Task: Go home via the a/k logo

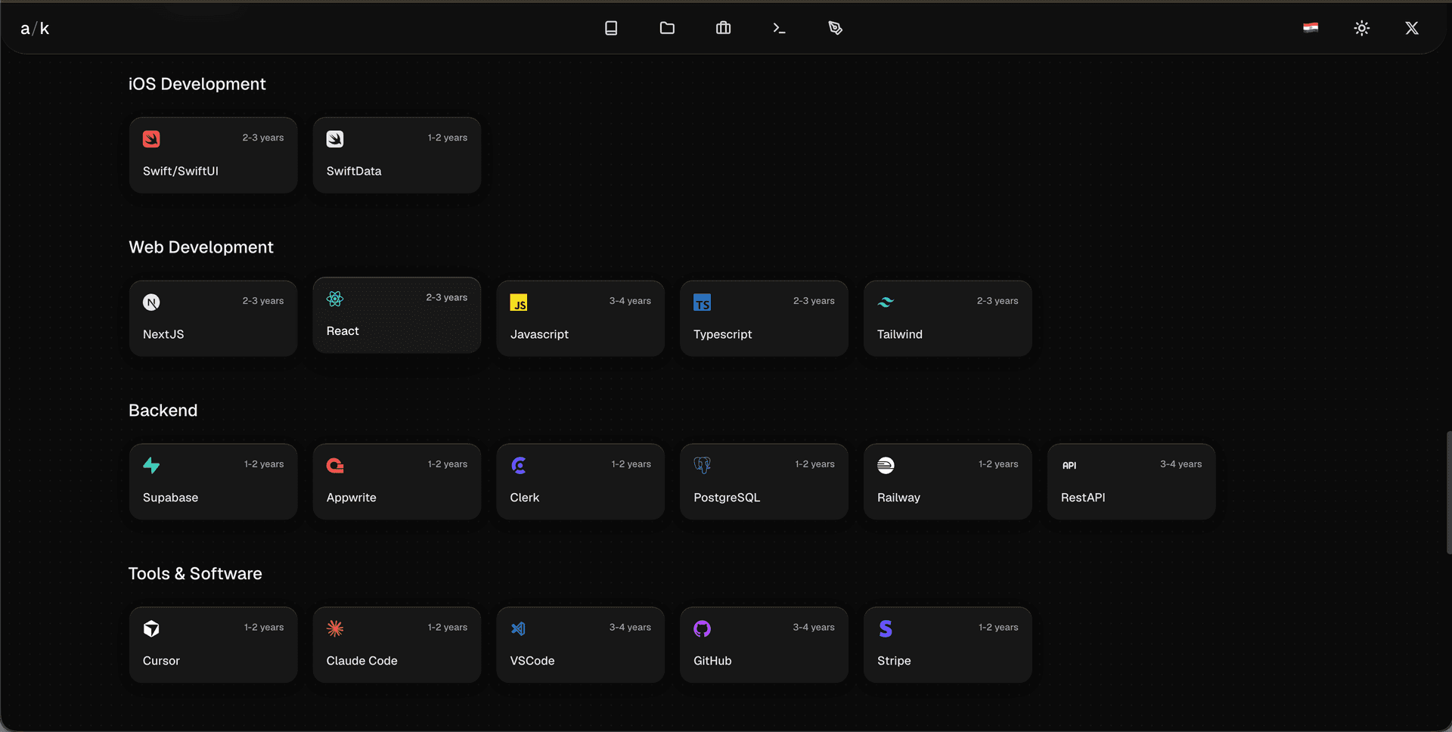Action: click(x=35, y=29)
